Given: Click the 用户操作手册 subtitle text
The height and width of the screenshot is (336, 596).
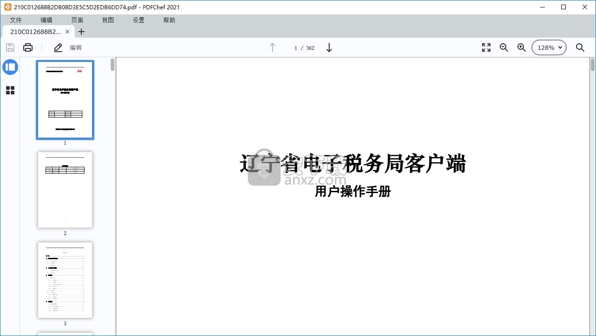Looking at the screenshot, I should [353, 191].
